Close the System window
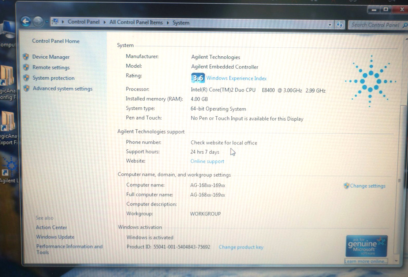Screen dimensions: 408x277 point(401,9)
